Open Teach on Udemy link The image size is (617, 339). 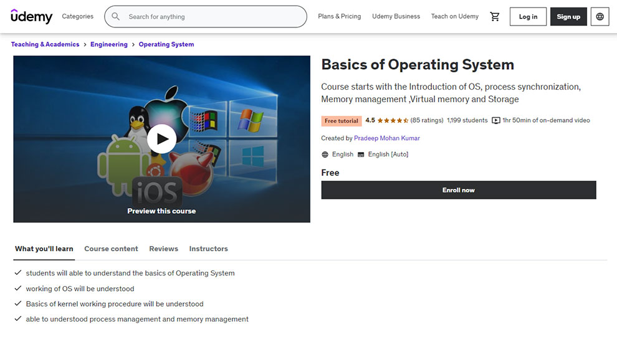point(454,16)
